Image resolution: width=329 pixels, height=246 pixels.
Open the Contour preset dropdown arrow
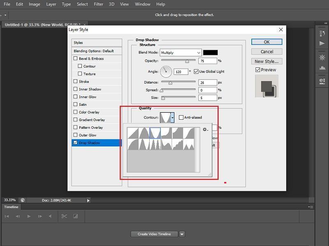(x=173, y=117)
